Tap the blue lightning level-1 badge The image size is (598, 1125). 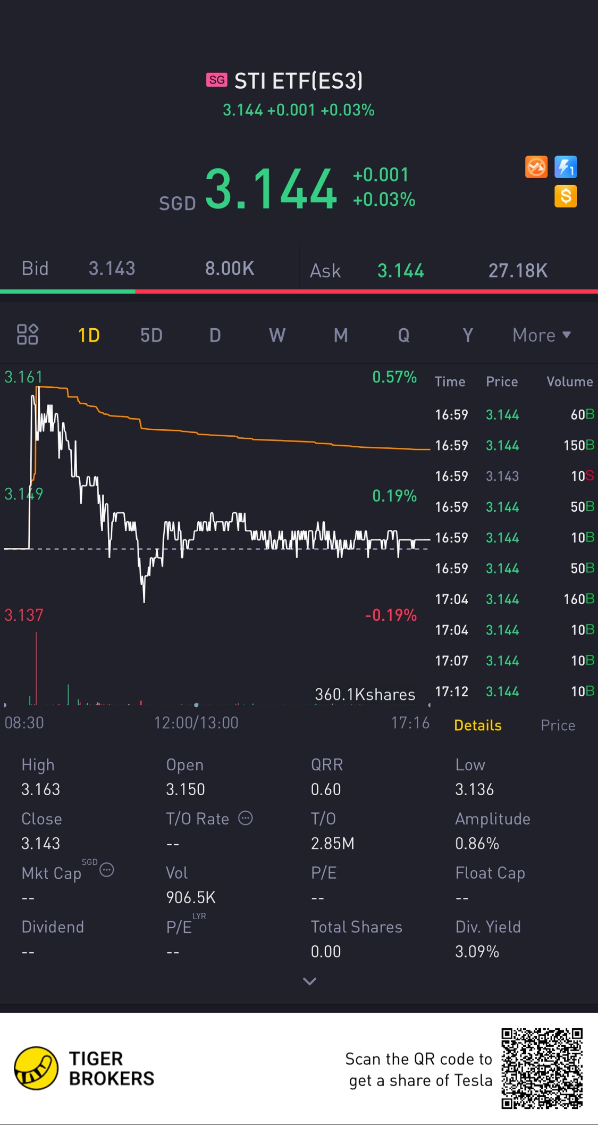click(566, 167)
